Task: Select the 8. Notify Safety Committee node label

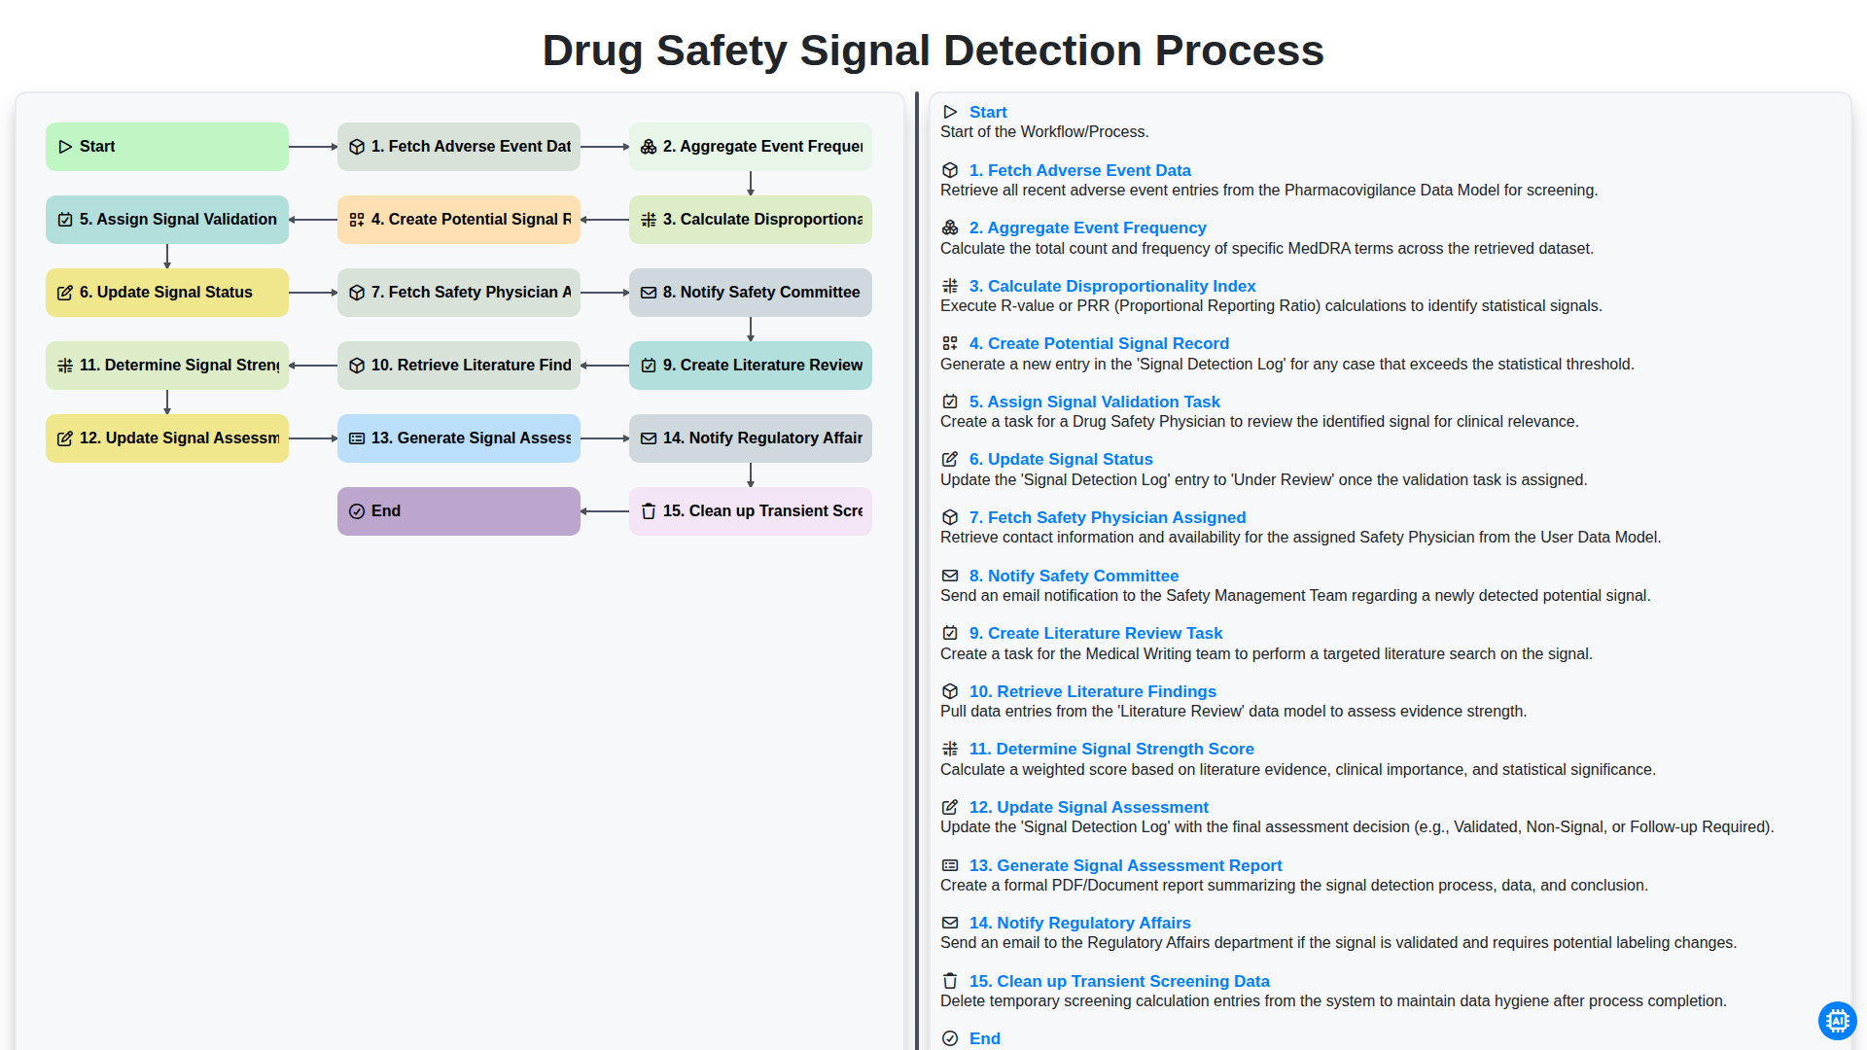Action: pos(761,293)
